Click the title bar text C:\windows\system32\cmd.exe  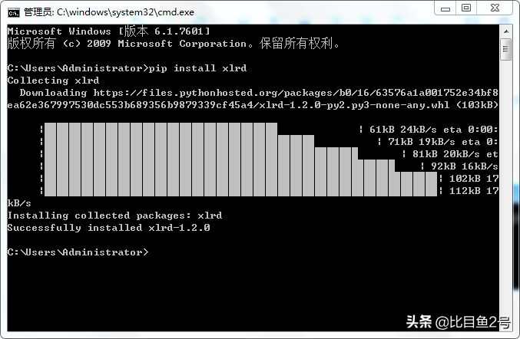(x=125, y=12)
